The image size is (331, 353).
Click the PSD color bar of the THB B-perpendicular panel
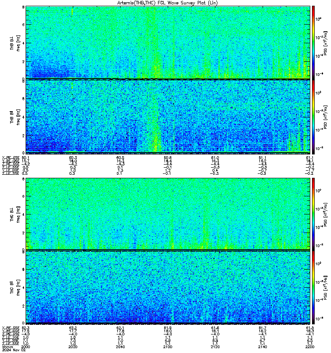(313, 42)
